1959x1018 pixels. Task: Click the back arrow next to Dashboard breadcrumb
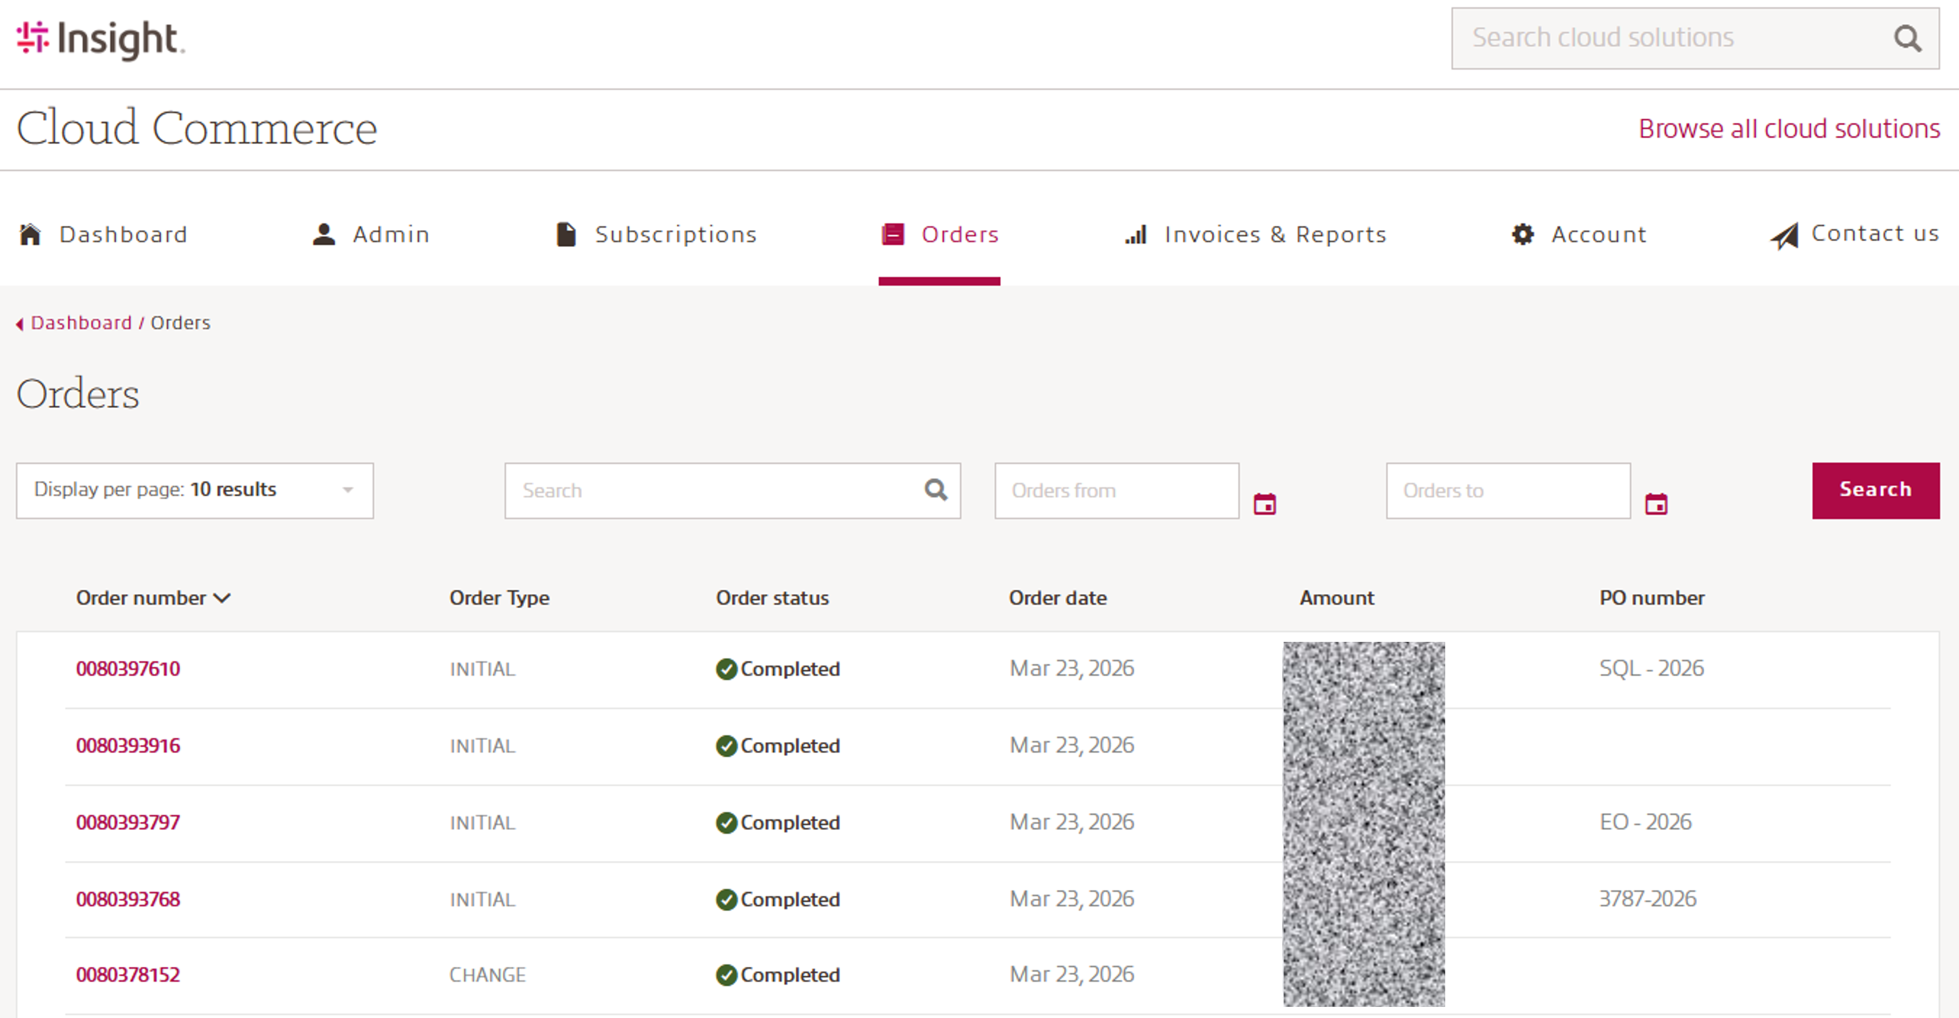(20, 324)
